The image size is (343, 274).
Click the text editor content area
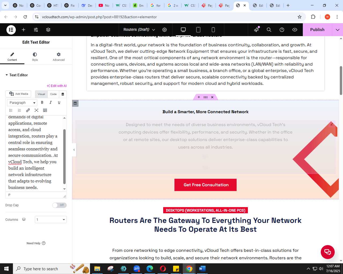click(34, 153)
